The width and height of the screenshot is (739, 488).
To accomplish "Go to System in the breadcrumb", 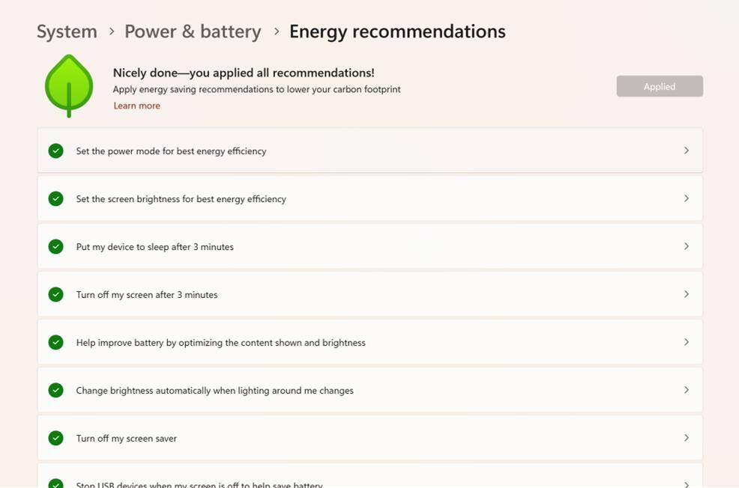I will [x=67, y=31].
